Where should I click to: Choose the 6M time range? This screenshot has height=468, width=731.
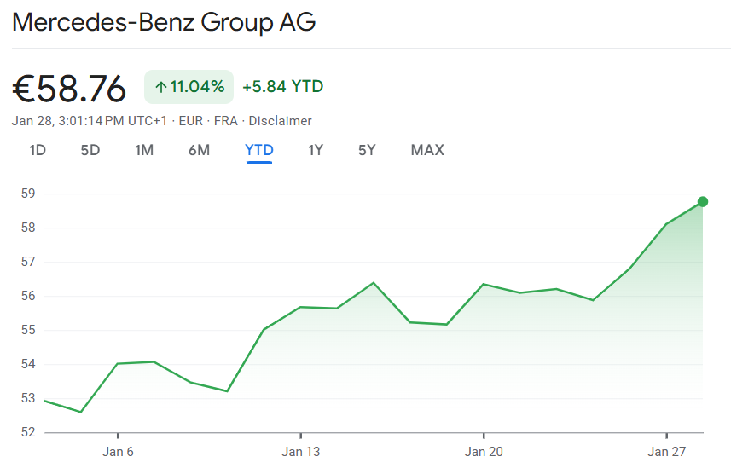click(199, 150)
